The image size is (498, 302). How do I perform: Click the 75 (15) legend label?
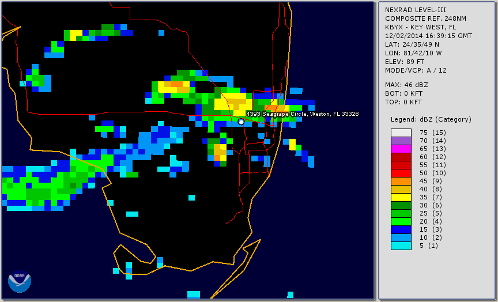432,133
